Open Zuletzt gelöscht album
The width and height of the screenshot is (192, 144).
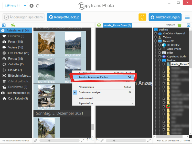pos(16,81)
